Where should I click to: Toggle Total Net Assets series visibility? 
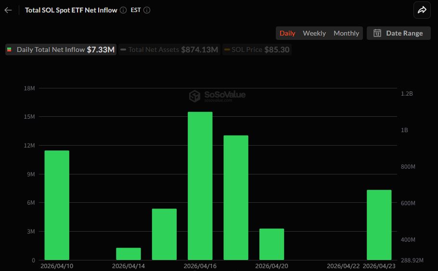(169, 49)
